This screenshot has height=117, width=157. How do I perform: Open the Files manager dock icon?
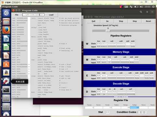coord(6,22)
